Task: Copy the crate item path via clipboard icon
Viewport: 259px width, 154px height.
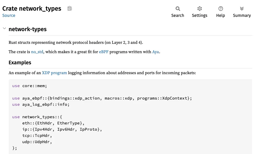Action: click(x=70, y=9)
